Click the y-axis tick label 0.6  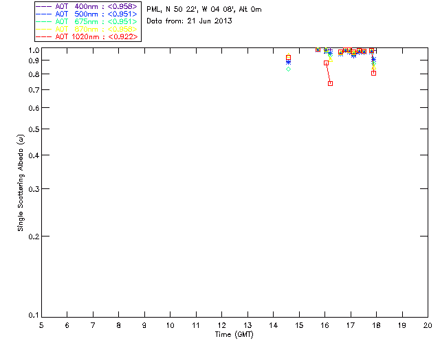tap(34, 108)
